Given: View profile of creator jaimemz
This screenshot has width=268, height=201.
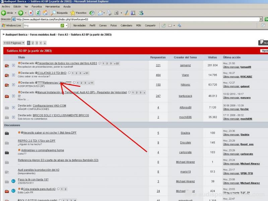Looking at the screenshot, I should tap(185, 65).
